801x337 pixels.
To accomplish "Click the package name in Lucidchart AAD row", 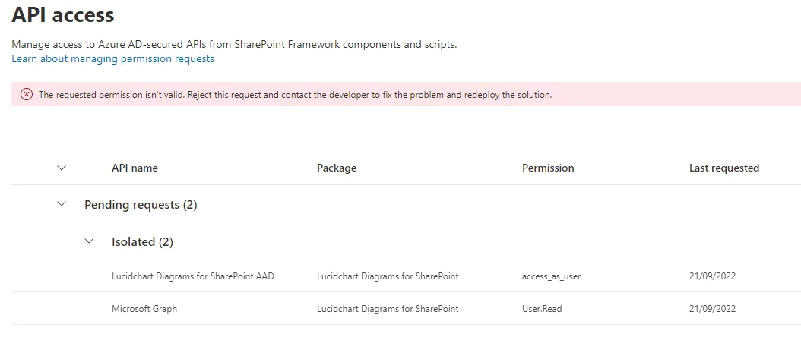I will click(x=388, y=276).
